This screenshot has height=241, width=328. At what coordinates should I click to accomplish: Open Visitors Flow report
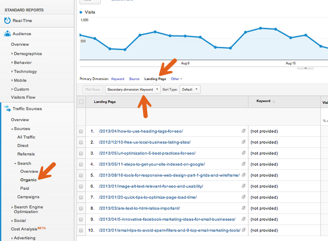23,97
